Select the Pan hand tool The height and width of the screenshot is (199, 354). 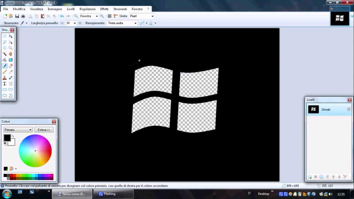tap(11, 54)
